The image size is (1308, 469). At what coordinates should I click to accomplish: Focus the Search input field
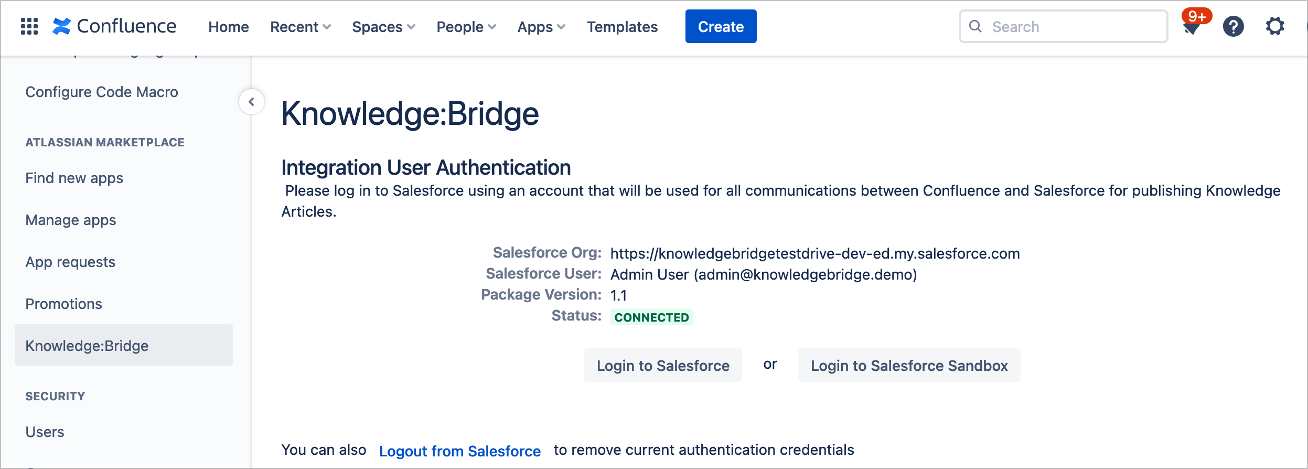point(1070,27)
